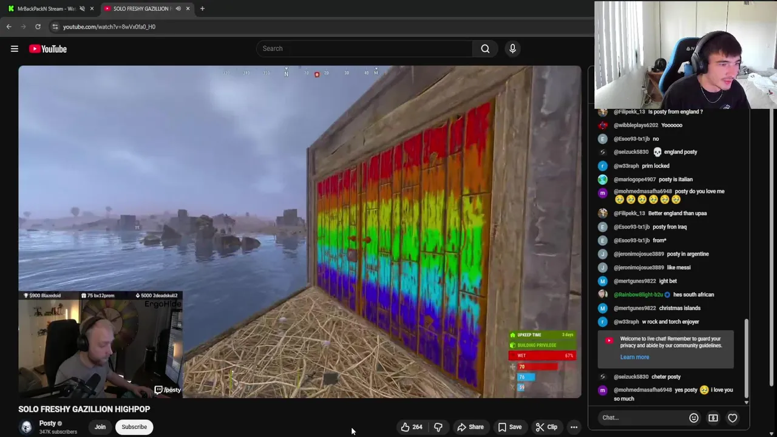Open the Posty channel name link

47,423
